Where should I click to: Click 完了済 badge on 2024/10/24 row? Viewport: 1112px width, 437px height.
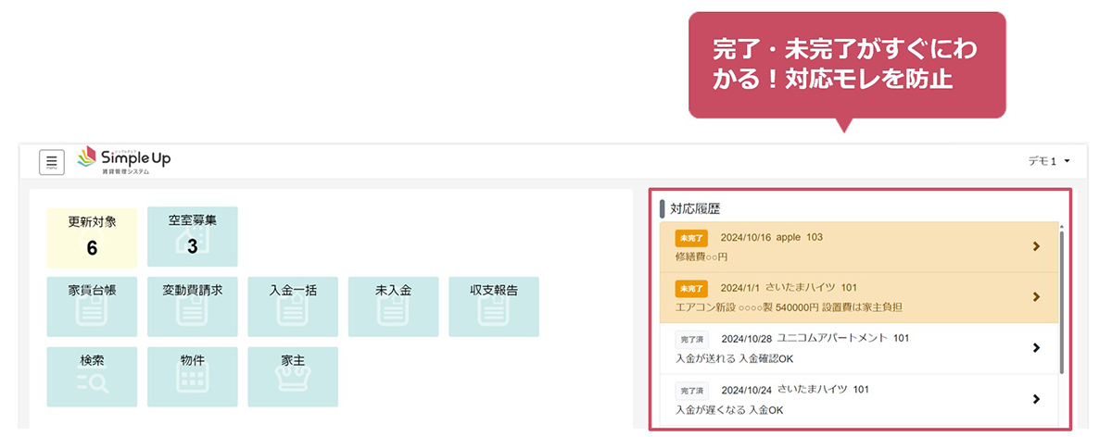click(x=691, y=391)
